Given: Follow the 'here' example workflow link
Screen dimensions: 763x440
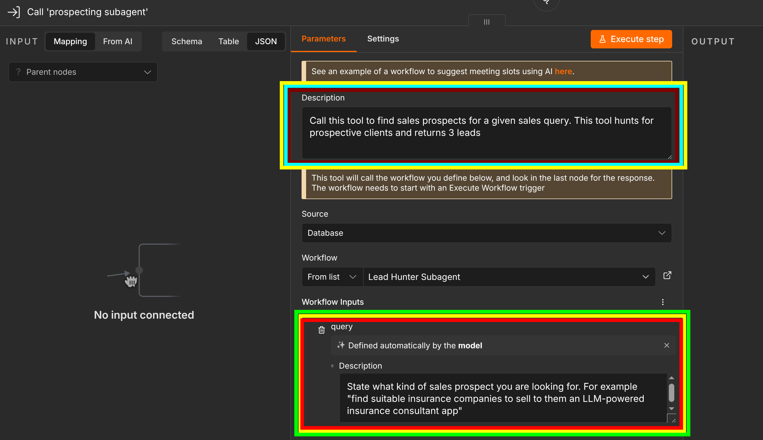Looking at the screenshot, I should (x=563, y=71).
